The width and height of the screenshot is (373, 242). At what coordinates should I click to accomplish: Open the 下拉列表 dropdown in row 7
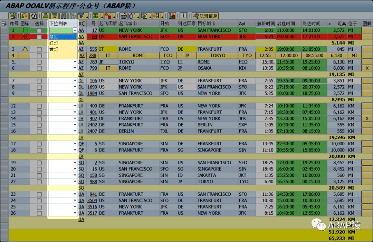pyautogui.click(x=75, y=81)
